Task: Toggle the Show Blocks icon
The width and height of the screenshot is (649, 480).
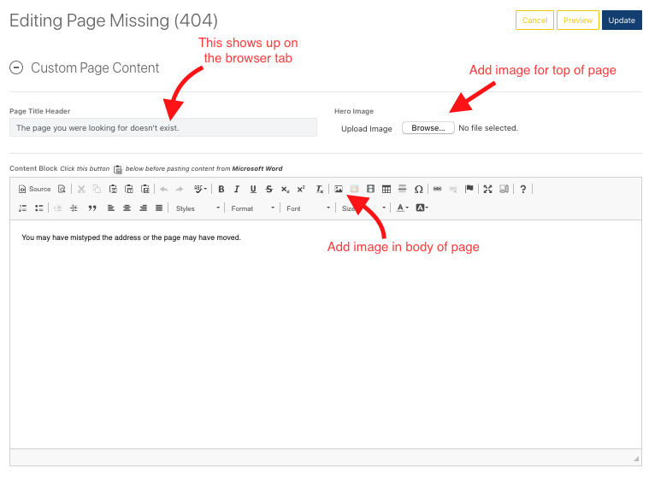Action: [x=504, y=189]
